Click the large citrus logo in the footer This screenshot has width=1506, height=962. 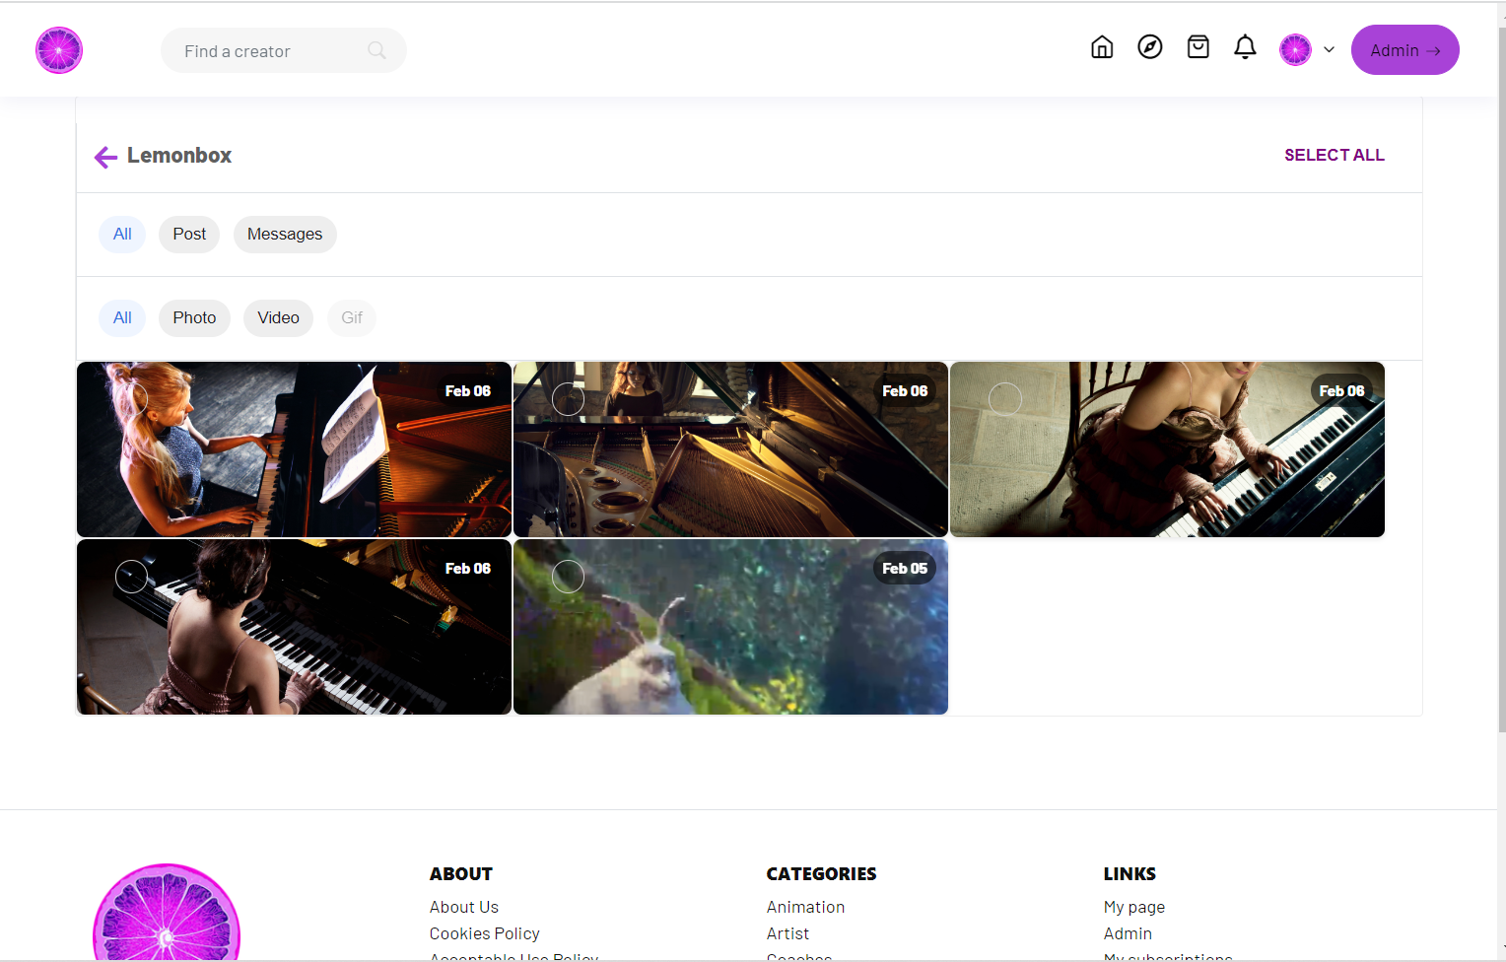167,912
